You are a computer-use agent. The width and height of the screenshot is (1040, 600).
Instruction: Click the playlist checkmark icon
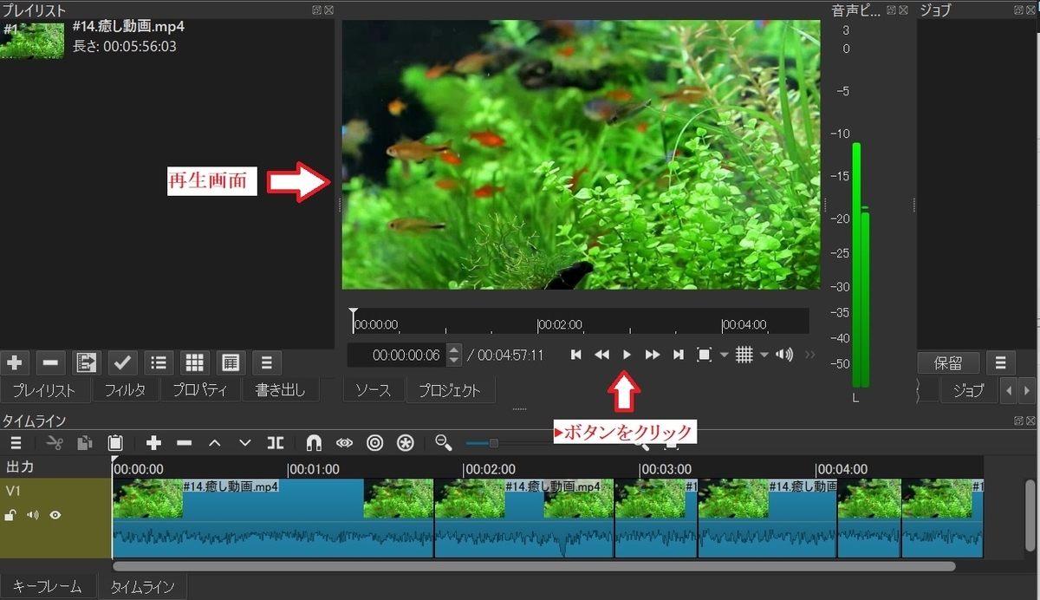(x=122, y=362)
